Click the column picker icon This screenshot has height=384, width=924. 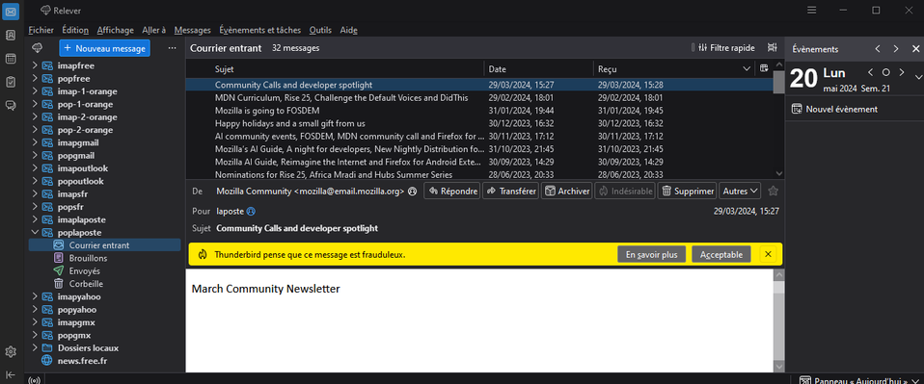tap(764, 68)
